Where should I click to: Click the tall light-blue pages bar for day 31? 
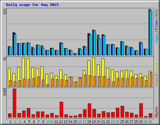[151, 33]
